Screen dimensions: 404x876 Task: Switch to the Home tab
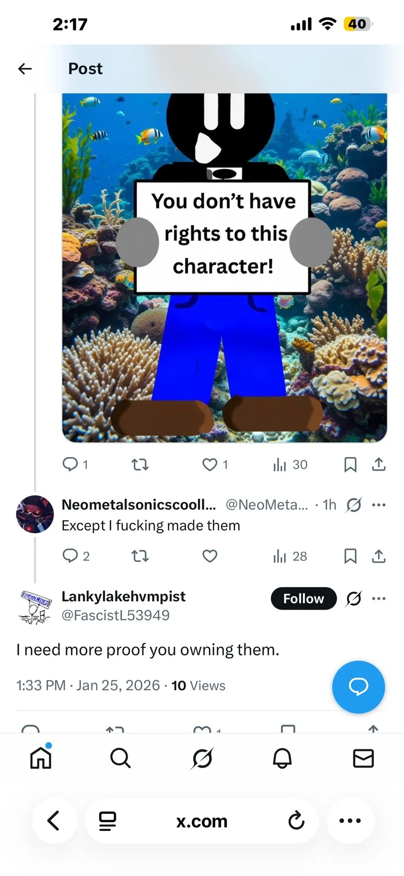pyautogui.click(x=41, y=758)
